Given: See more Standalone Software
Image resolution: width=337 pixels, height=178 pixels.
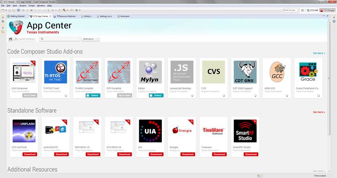Looking at the screenshot, I should click(x=319, y=112).
